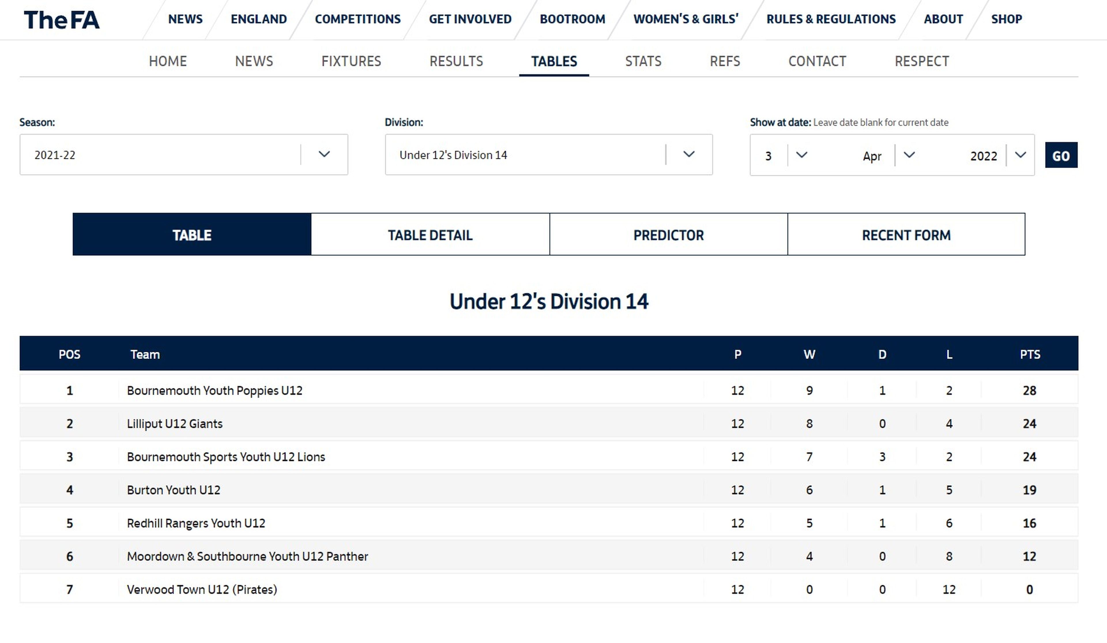Image resolution: width=1107 pixels, height=643 pixels.
Task: Click the 28 points value
Action: [1029, 390]
